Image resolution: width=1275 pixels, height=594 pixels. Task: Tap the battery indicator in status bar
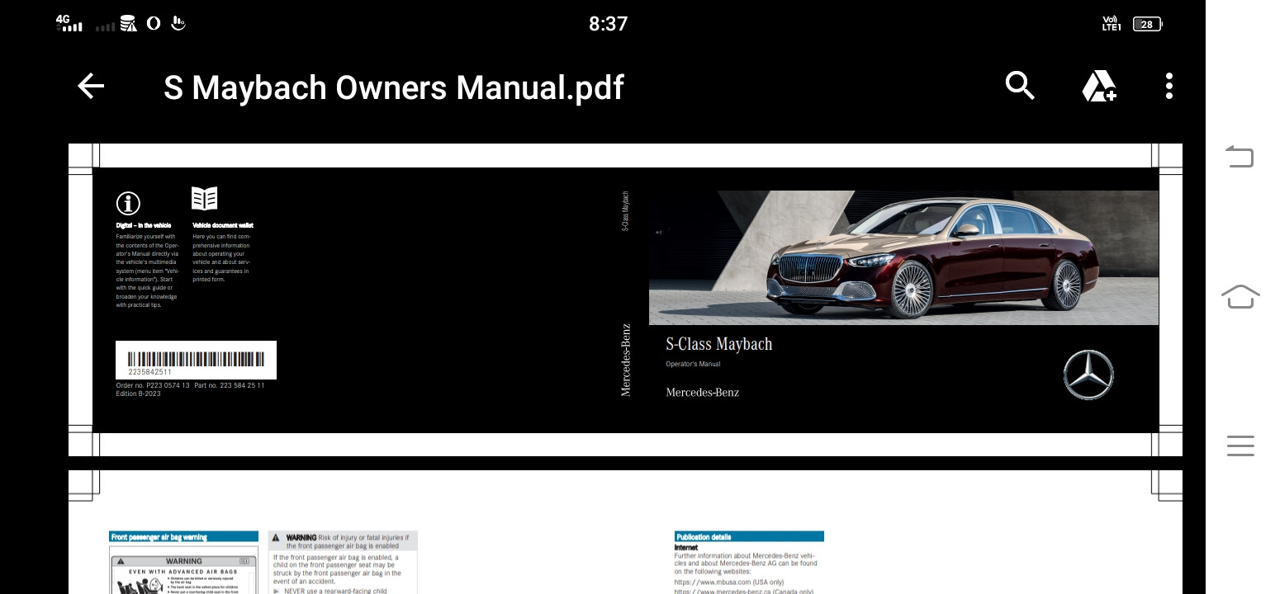tap(1147, 24)
